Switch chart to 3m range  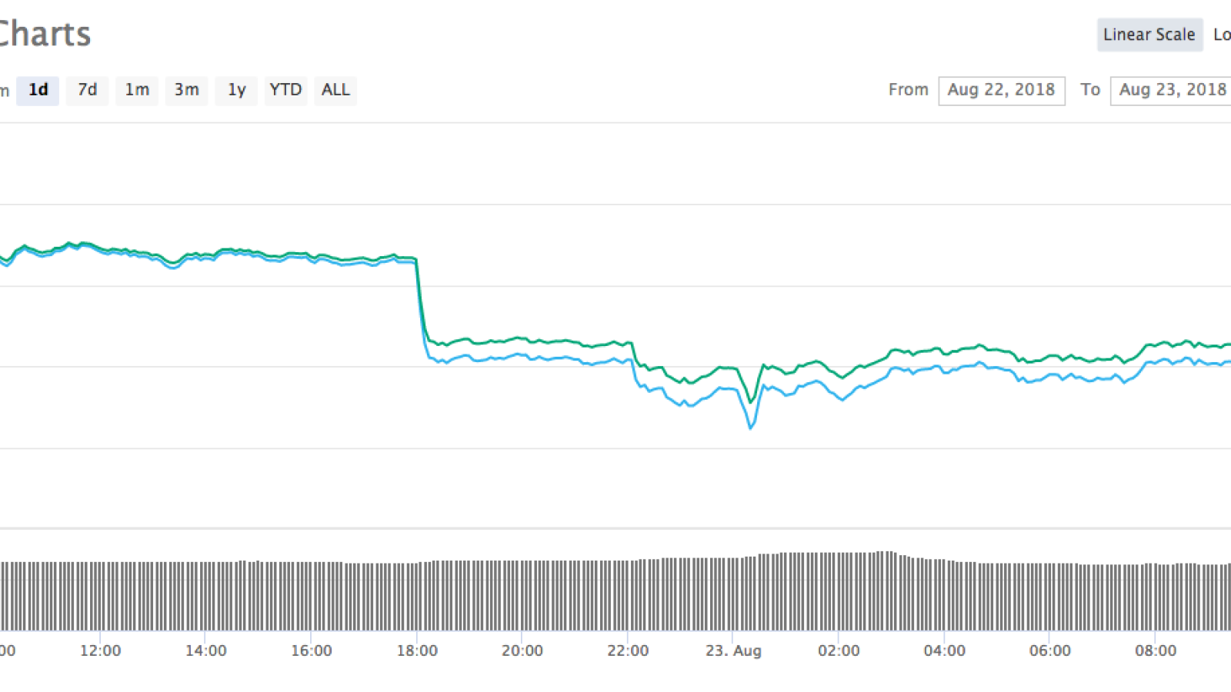186,90
